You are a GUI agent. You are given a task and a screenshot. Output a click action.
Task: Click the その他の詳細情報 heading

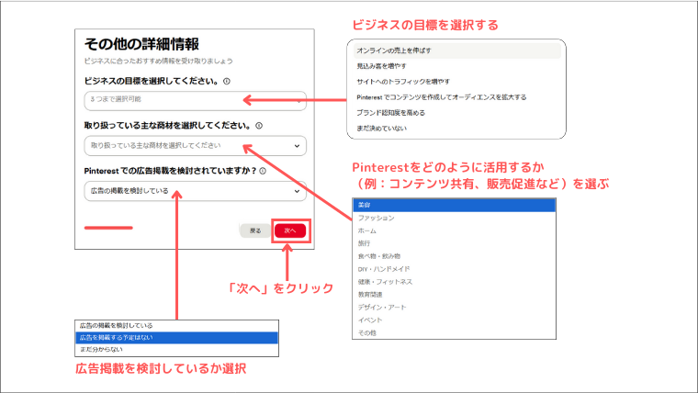pos(141,44)
